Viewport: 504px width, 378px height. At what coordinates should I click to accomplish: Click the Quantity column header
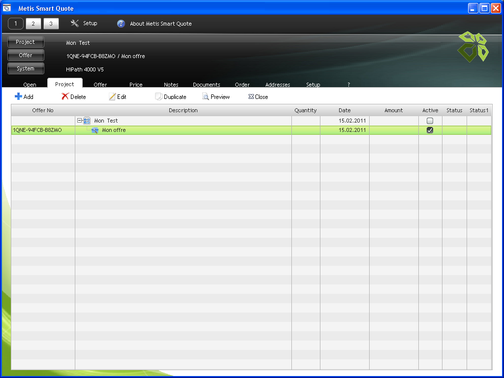pyautogui.click(x=306, y=110)
